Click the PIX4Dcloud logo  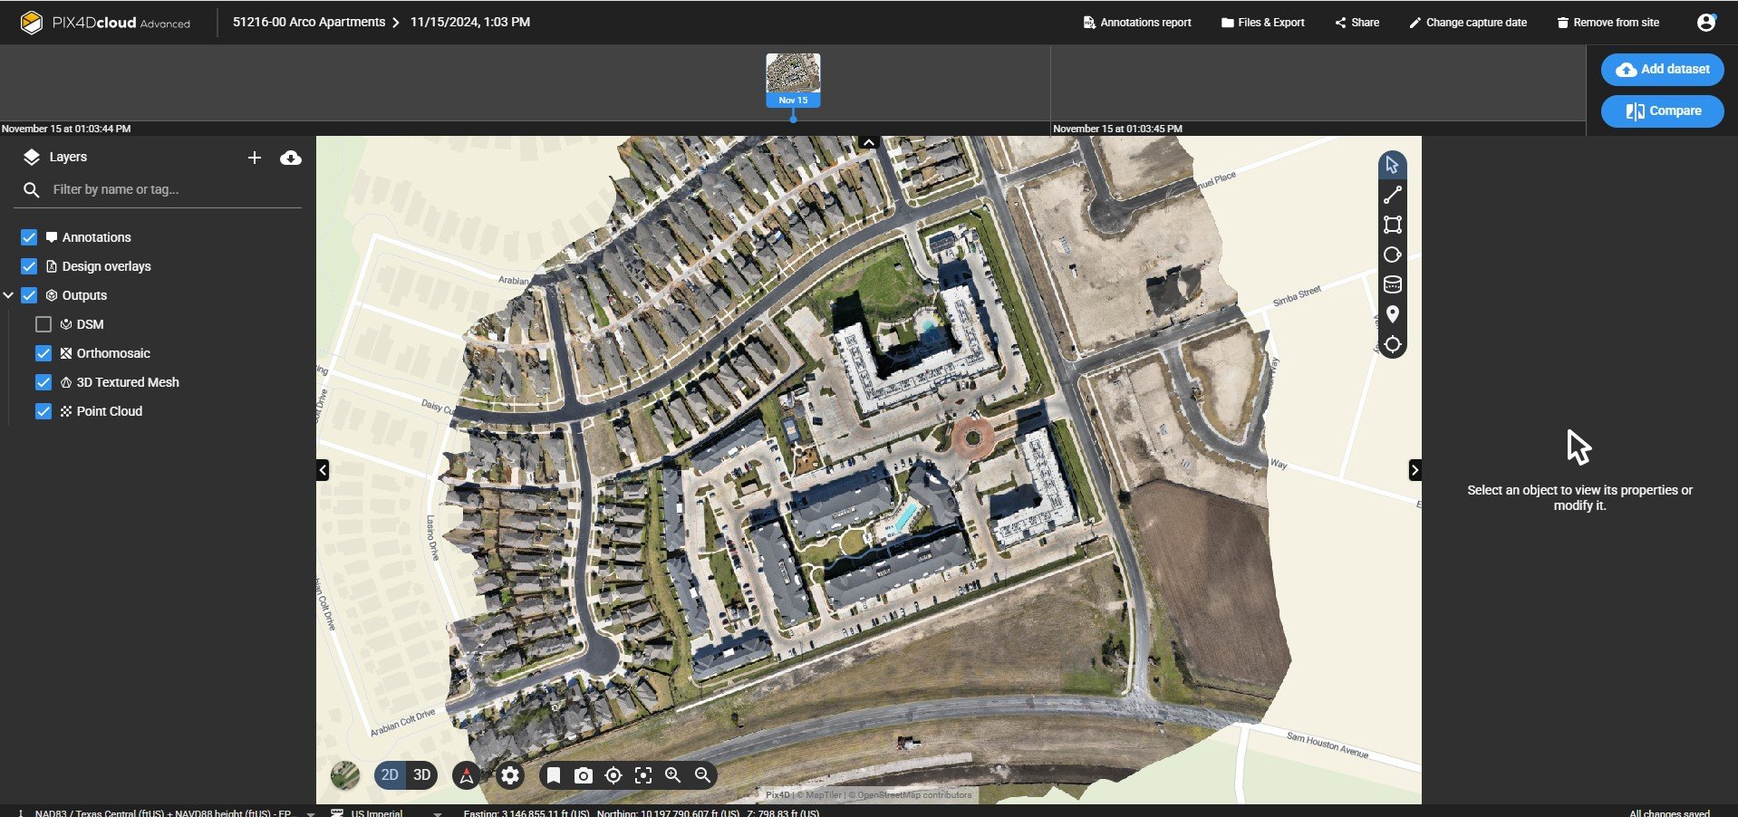[105, 23]
